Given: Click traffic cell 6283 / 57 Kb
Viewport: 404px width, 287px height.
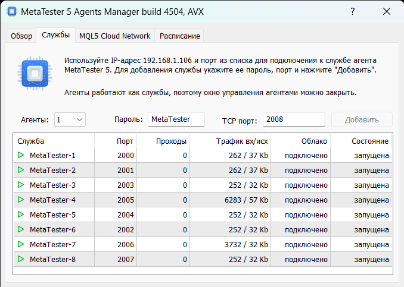Looking at the screenshot, I should point(246,200).
